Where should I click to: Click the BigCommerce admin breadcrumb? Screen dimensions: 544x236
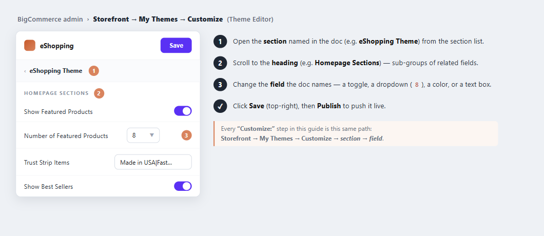pos(50,19)
